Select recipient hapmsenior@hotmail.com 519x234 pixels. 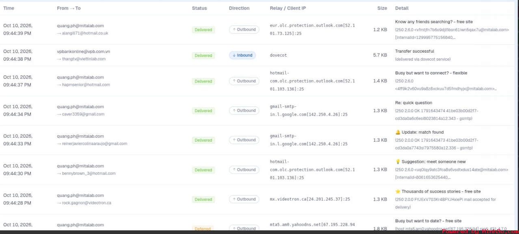86,85
